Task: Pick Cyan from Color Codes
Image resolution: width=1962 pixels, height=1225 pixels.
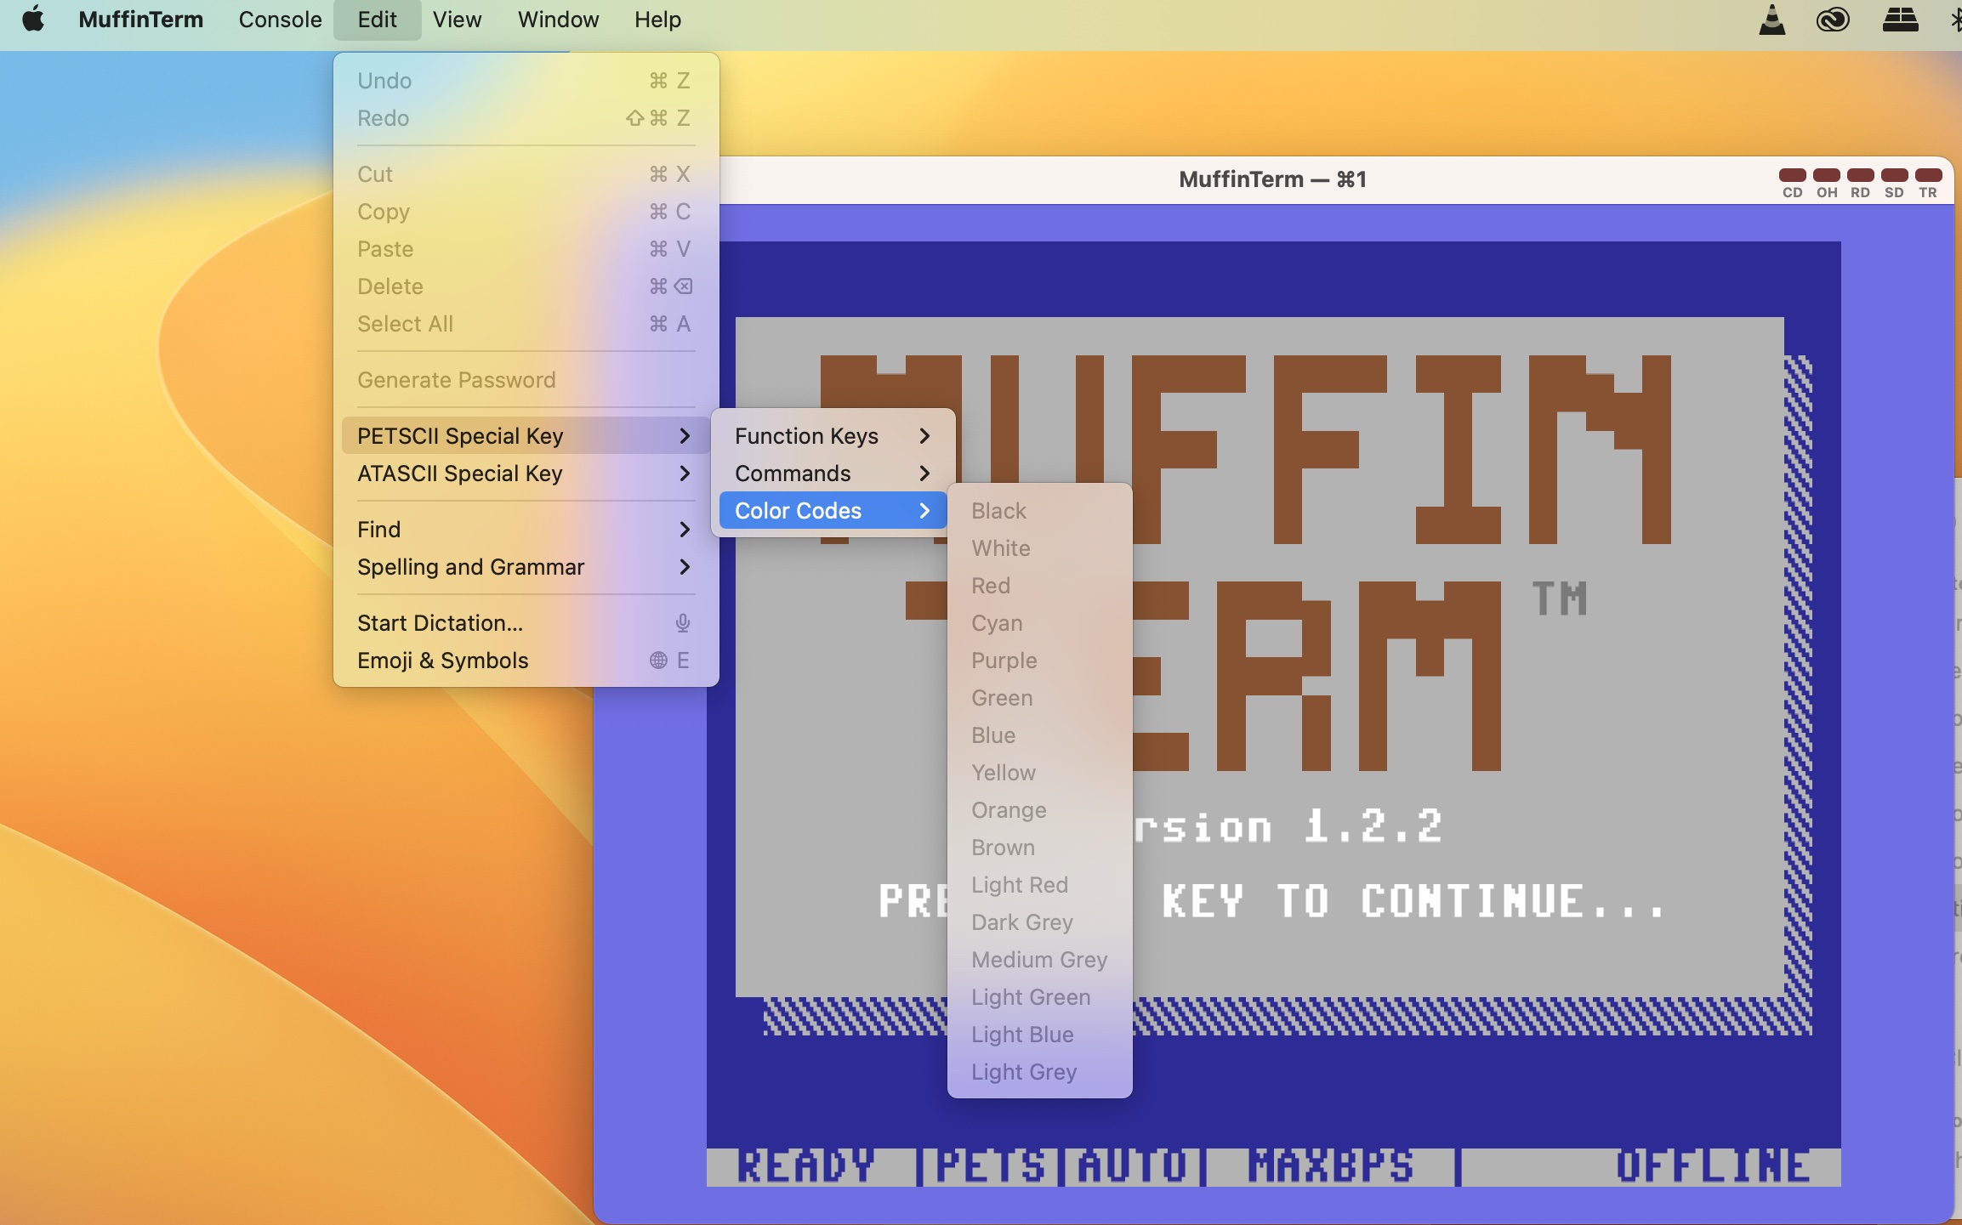Action: [x=1039, y=623]
